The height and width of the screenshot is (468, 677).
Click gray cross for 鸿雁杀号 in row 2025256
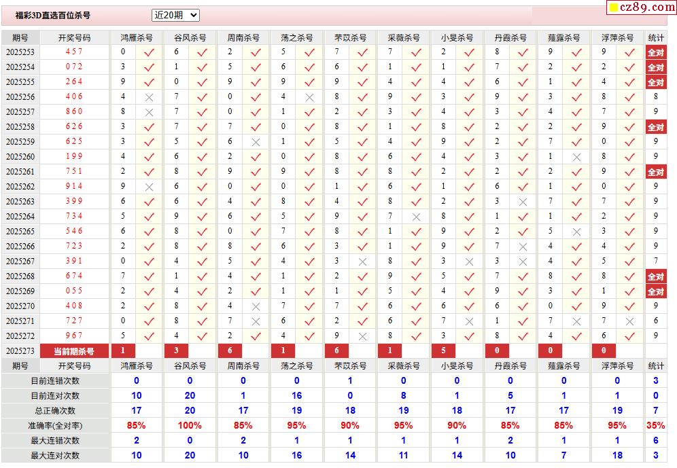[149, 97]
